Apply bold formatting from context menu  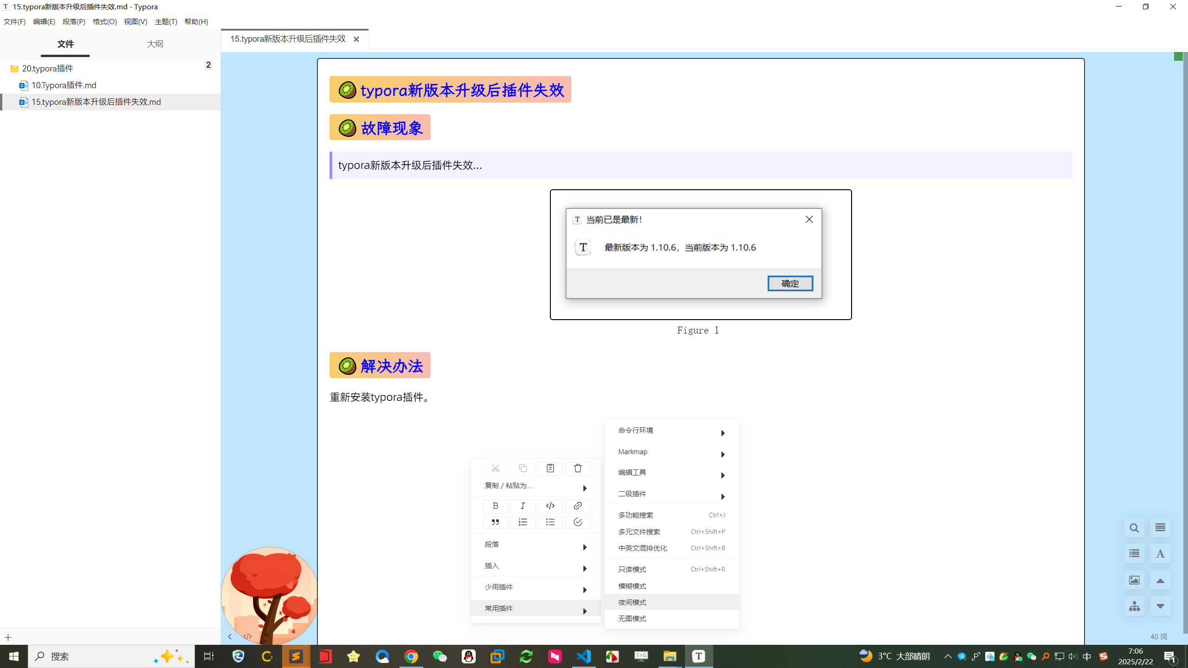(495, 506)
